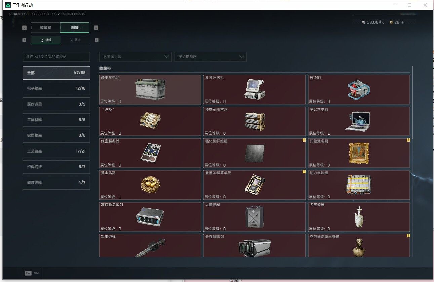Viewport: 434px width, 282px height.
Task: Open the 名窑瓷器 porcelain vase item
Action: point(358,216)
